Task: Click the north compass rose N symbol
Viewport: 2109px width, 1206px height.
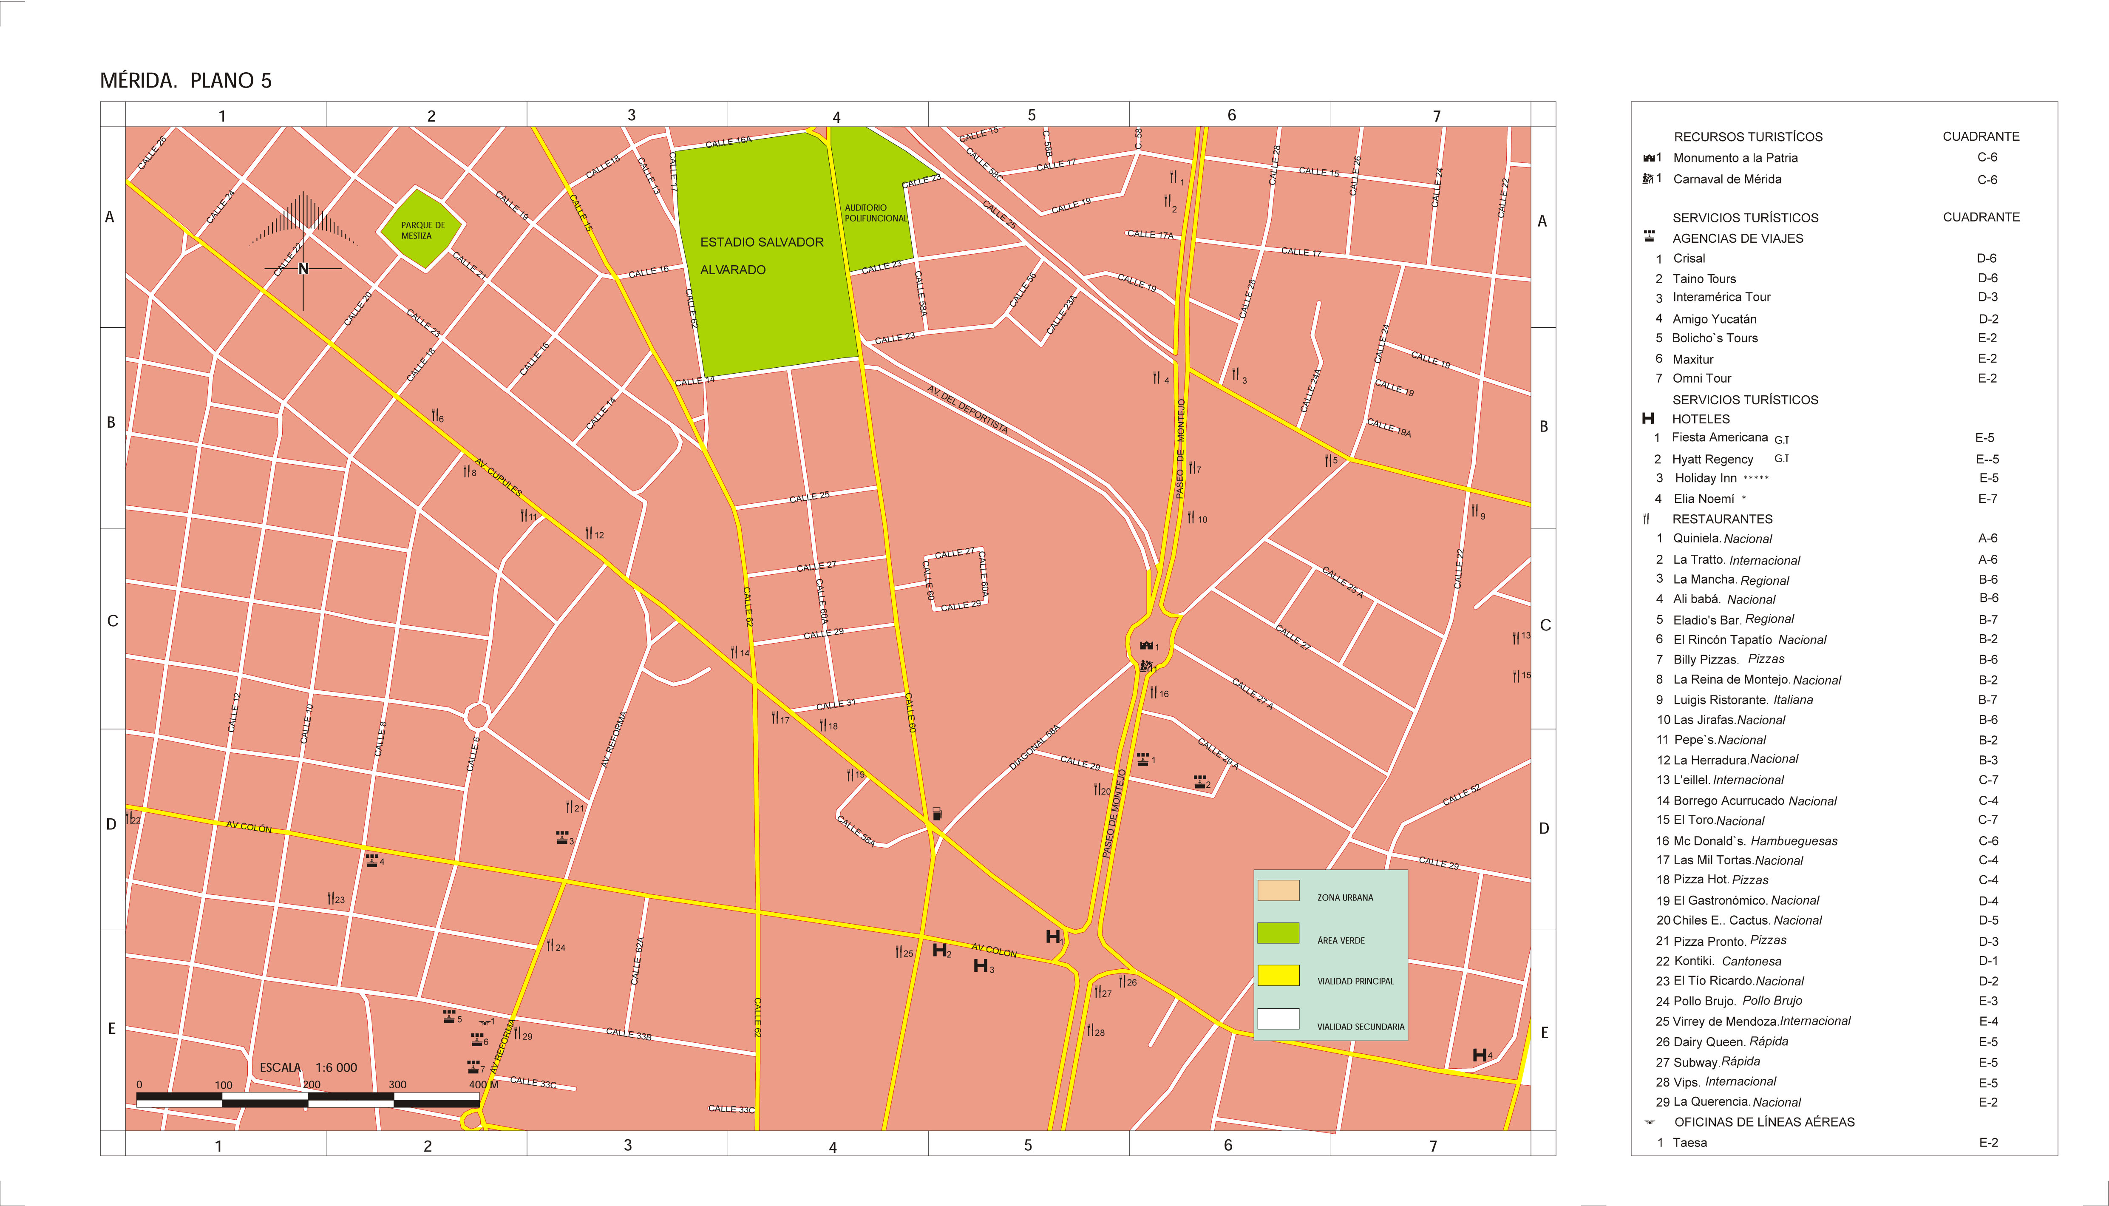Action: 303,268
